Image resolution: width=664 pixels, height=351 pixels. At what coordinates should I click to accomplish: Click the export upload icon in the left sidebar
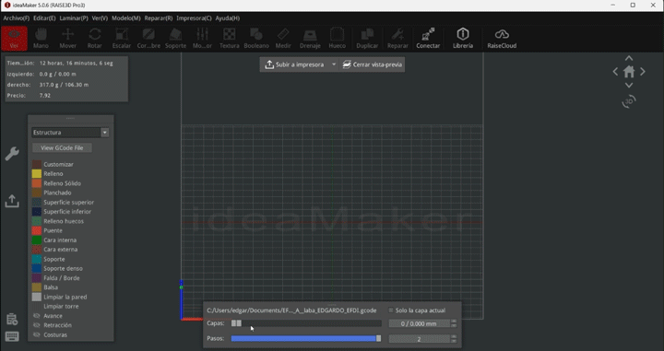tap(12, 201)
